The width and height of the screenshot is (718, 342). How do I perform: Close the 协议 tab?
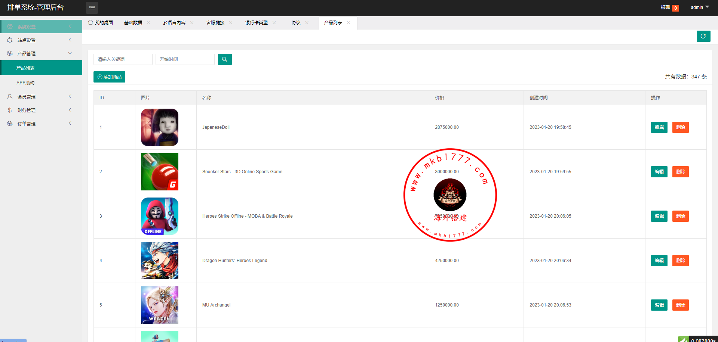(307, 23)
